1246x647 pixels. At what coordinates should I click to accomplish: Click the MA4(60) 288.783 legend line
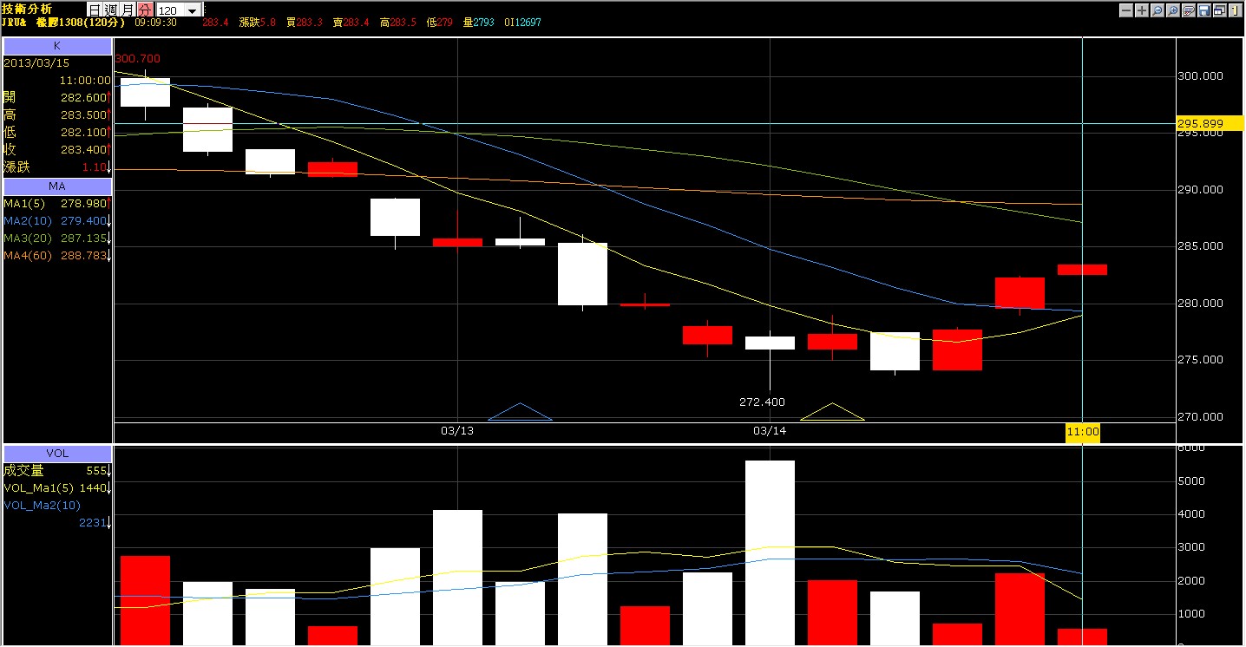point(56,255)
